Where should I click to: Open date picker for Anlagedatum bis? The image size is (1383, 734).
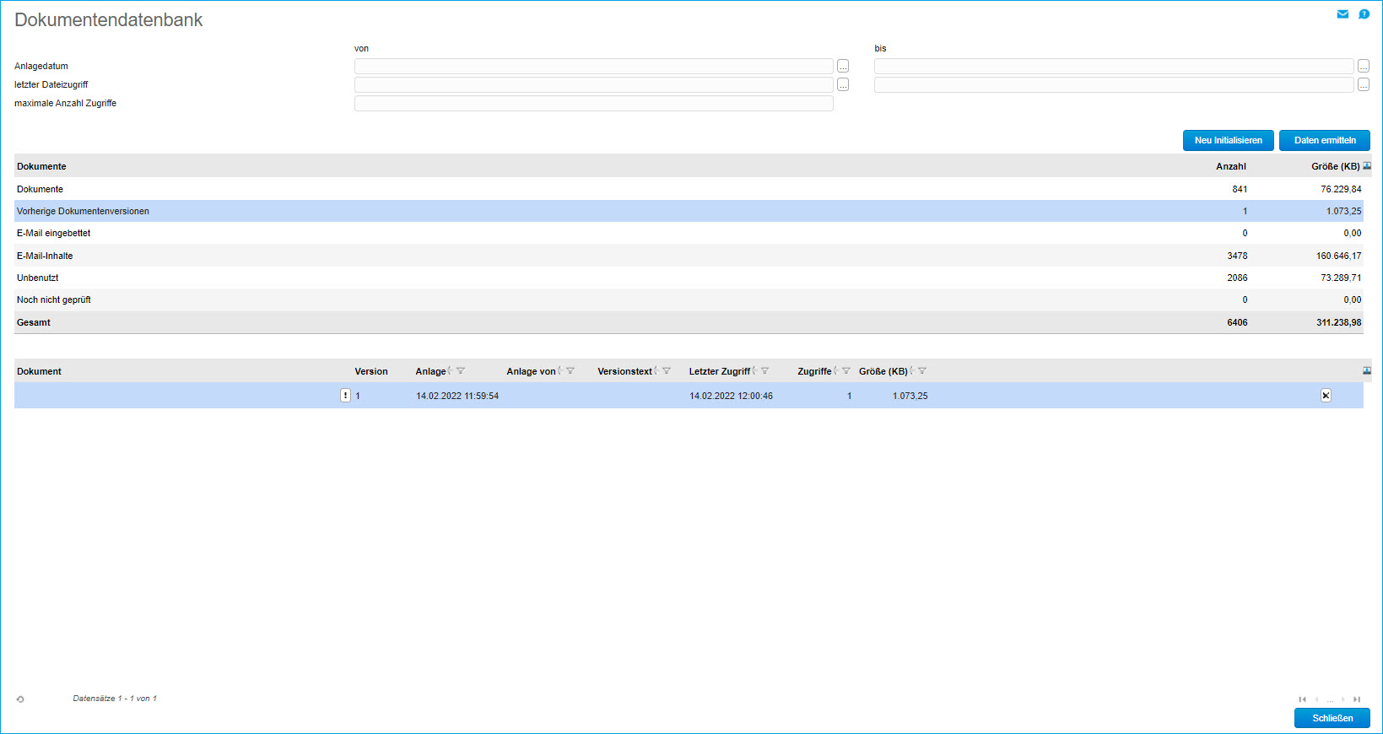click(x=1363, y=67)
